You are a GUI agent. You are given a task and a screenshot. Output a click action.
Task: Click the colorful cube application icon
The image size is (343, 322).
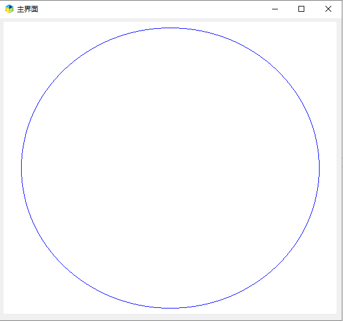tap(9, 9)
